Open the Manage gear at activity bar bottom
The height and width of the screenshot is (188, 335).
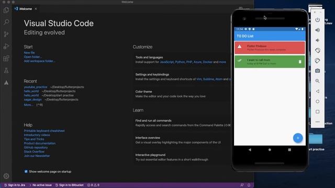point(6,176)
